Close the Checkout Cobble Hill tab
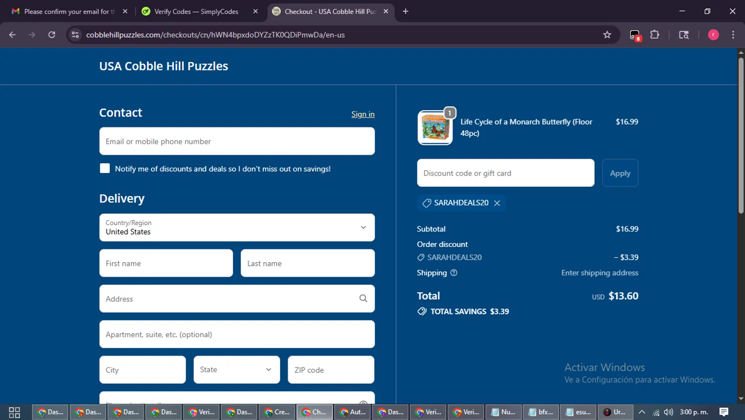This screenshot has height=420, width=745. [386, 11]
